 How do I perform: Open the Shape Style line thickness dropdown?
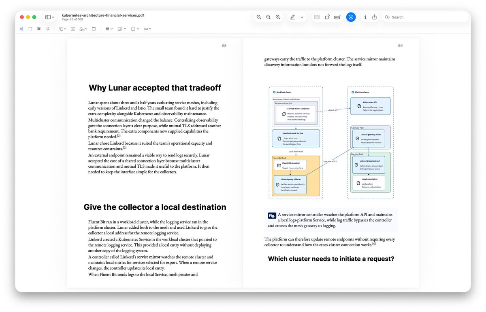[x=109, y=29]
